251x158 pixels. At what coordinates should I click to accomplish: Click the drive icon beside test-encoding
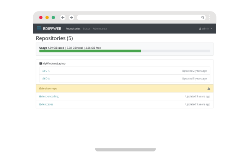[x=41, y=97]
